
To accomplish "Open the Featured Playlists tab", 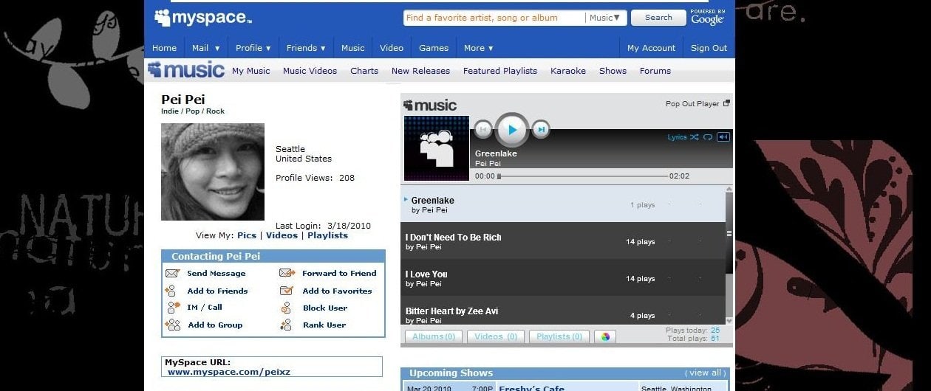I will [500, 71].
